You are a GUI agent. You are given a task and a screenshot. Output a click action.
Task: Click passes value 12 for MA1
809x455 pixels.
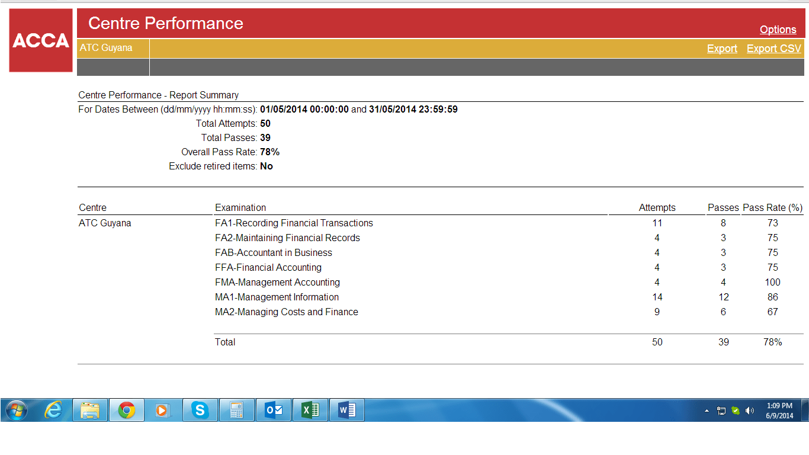[x=724, y=297]
